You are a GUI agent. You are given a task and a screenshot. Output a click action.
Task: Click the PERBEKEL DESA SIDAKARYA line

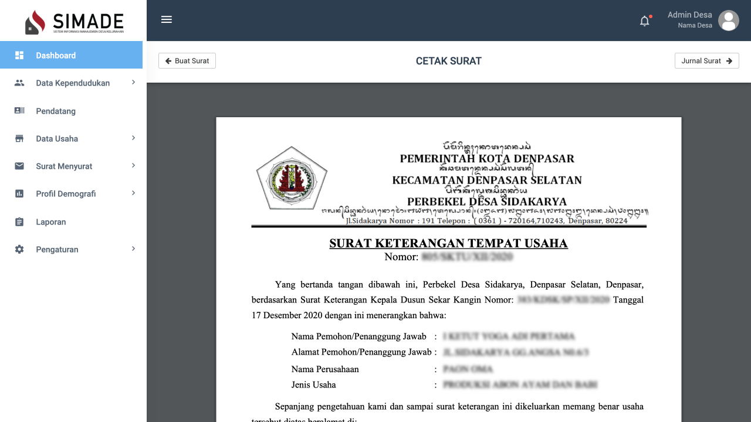tap(487, 202)
